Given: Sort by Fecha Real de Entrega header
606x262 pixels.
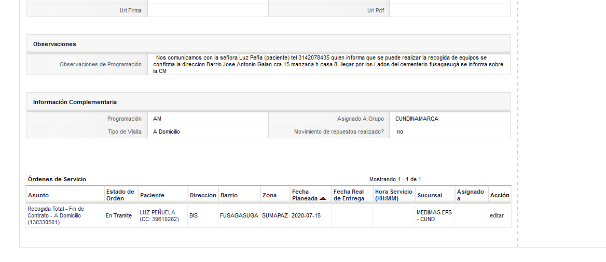Looking at the screenshot, I should (x=349, y=195).
